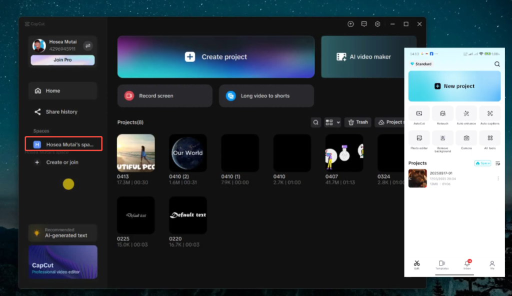Open the feedback message icon in title bar

click(364, 24)
